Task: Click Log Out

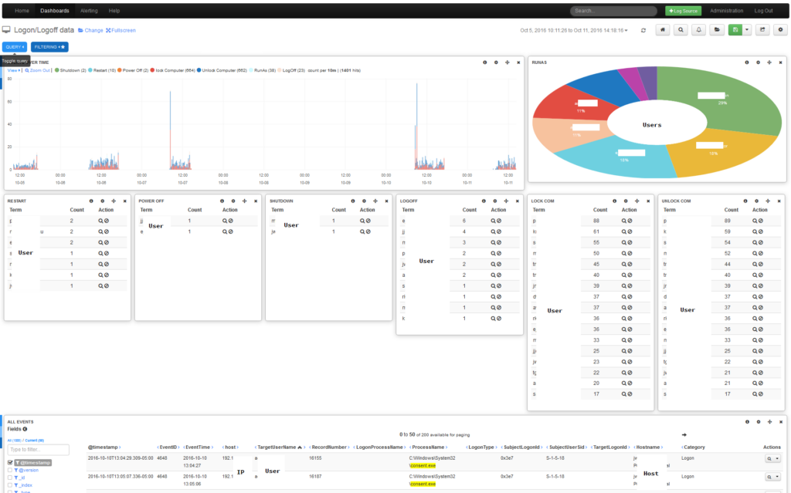Action: (x=763, y=11)
